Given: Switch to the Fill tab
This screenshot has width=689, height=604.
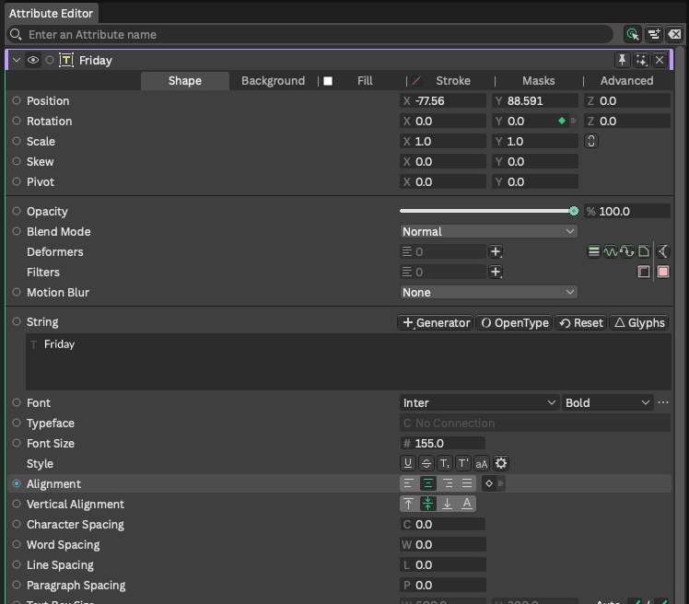Looking at the screenshot, I should 365,81.
